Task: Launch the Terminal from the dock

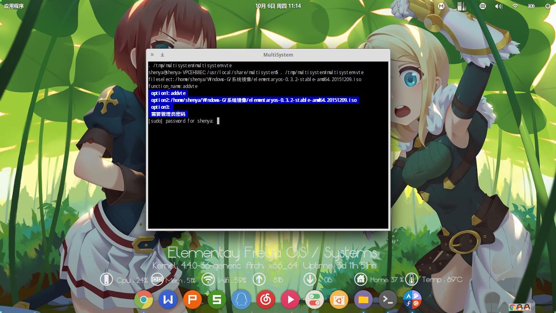Action: (387, 300)
